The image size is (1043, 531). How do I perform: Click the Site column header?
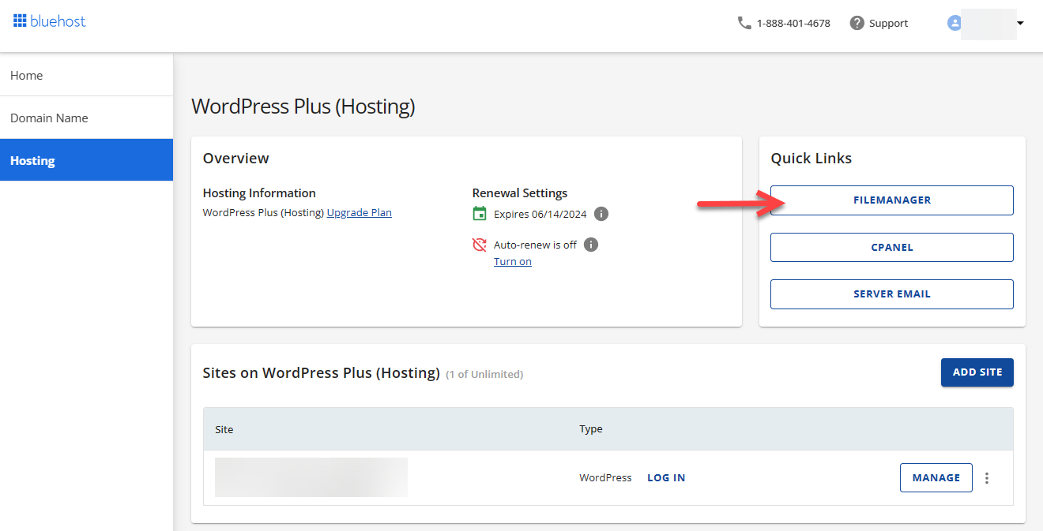coord(224,429)
